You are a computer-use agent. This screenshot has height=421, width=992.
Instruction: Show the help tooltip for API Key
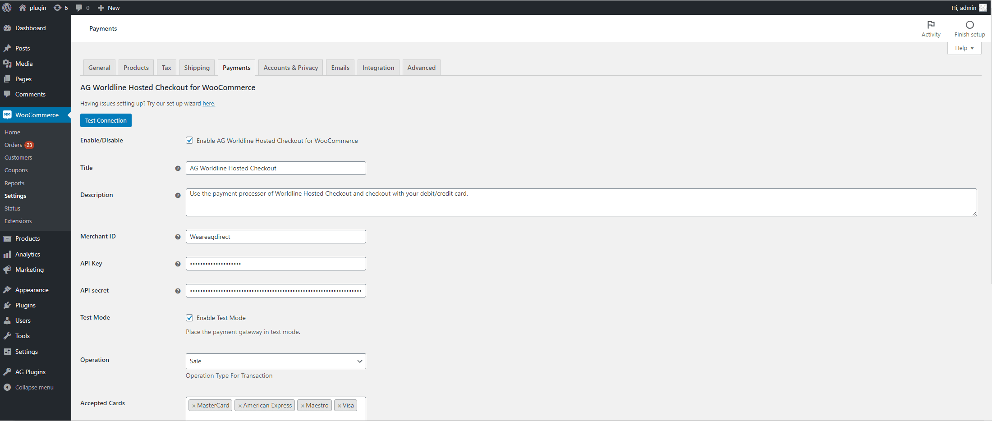coord(178,264)
